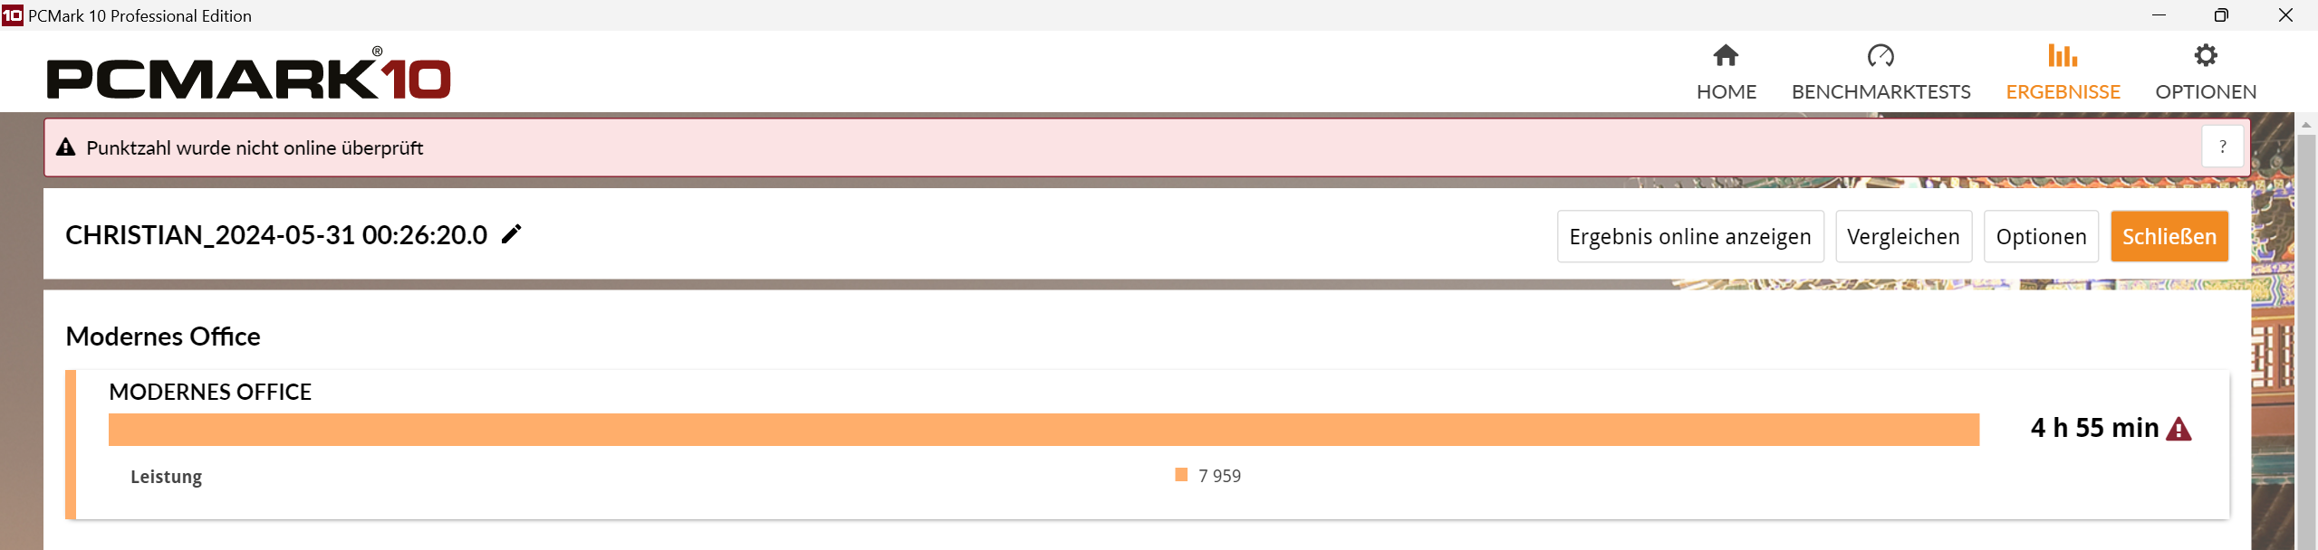Go to the HOME house icon
The image size is (2318, 550).
click(x=1726, y=56)
